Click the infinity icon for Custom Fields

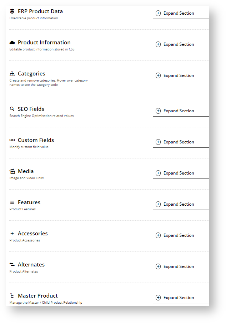12,140
